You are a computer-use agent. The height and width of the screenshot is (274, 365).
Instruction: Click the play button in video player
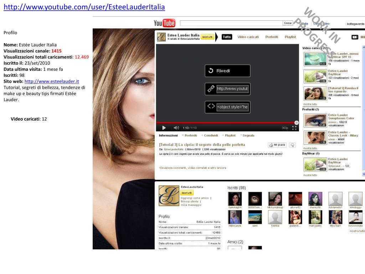pyautogui.click(x=164, y=128)
